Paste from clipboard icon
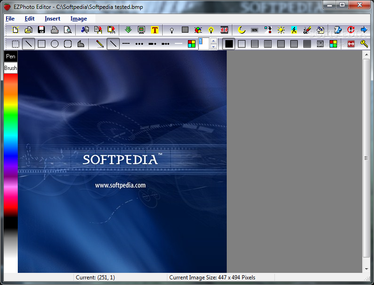 tap(111, 30)
